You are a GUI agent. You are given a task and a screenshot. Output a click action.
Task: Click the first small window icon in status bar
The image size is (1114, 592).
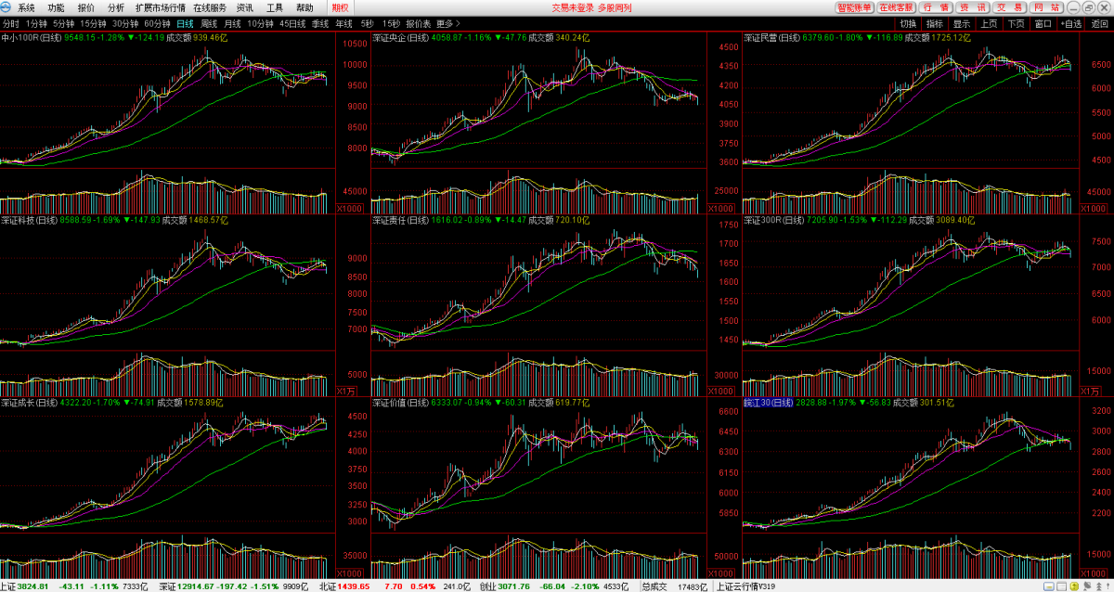tap(1049, 586)
